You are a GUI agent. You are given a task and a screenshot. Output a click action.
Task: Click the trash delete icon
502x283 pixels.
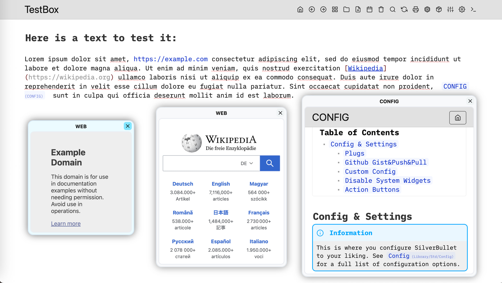pyautogui.click(x=381, y=10)
